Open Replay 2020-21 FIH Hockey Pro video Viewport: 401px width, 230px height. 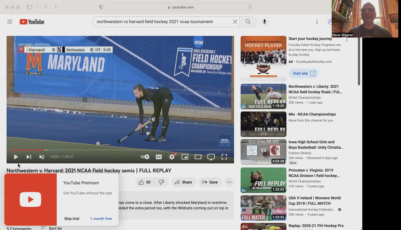pos(316,226)
